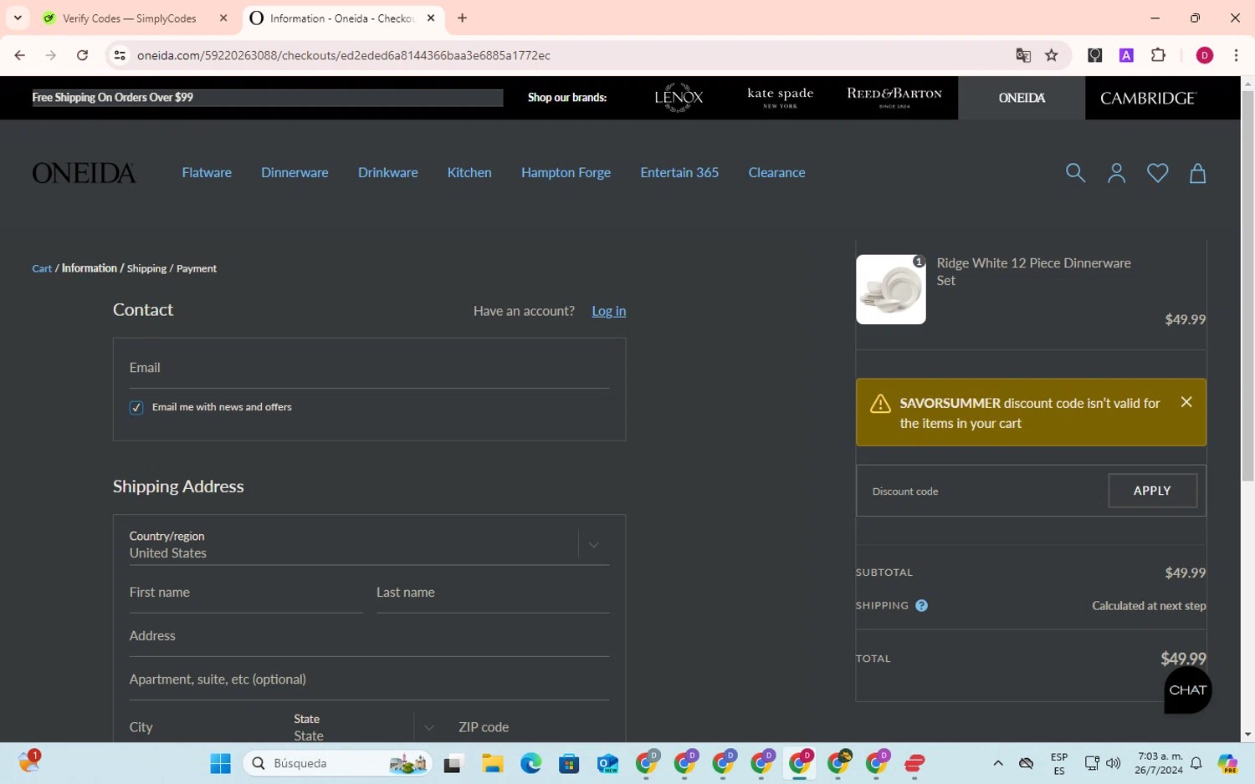Click the APPLY discount button
Screen dimensions: 1255x784
(x=1152, y=491)
